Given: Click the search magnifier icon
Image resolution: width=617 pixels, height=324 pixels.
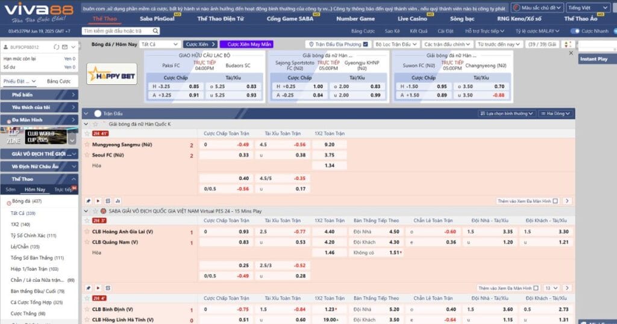Looking at the screenshot, I should click(155, 31).
